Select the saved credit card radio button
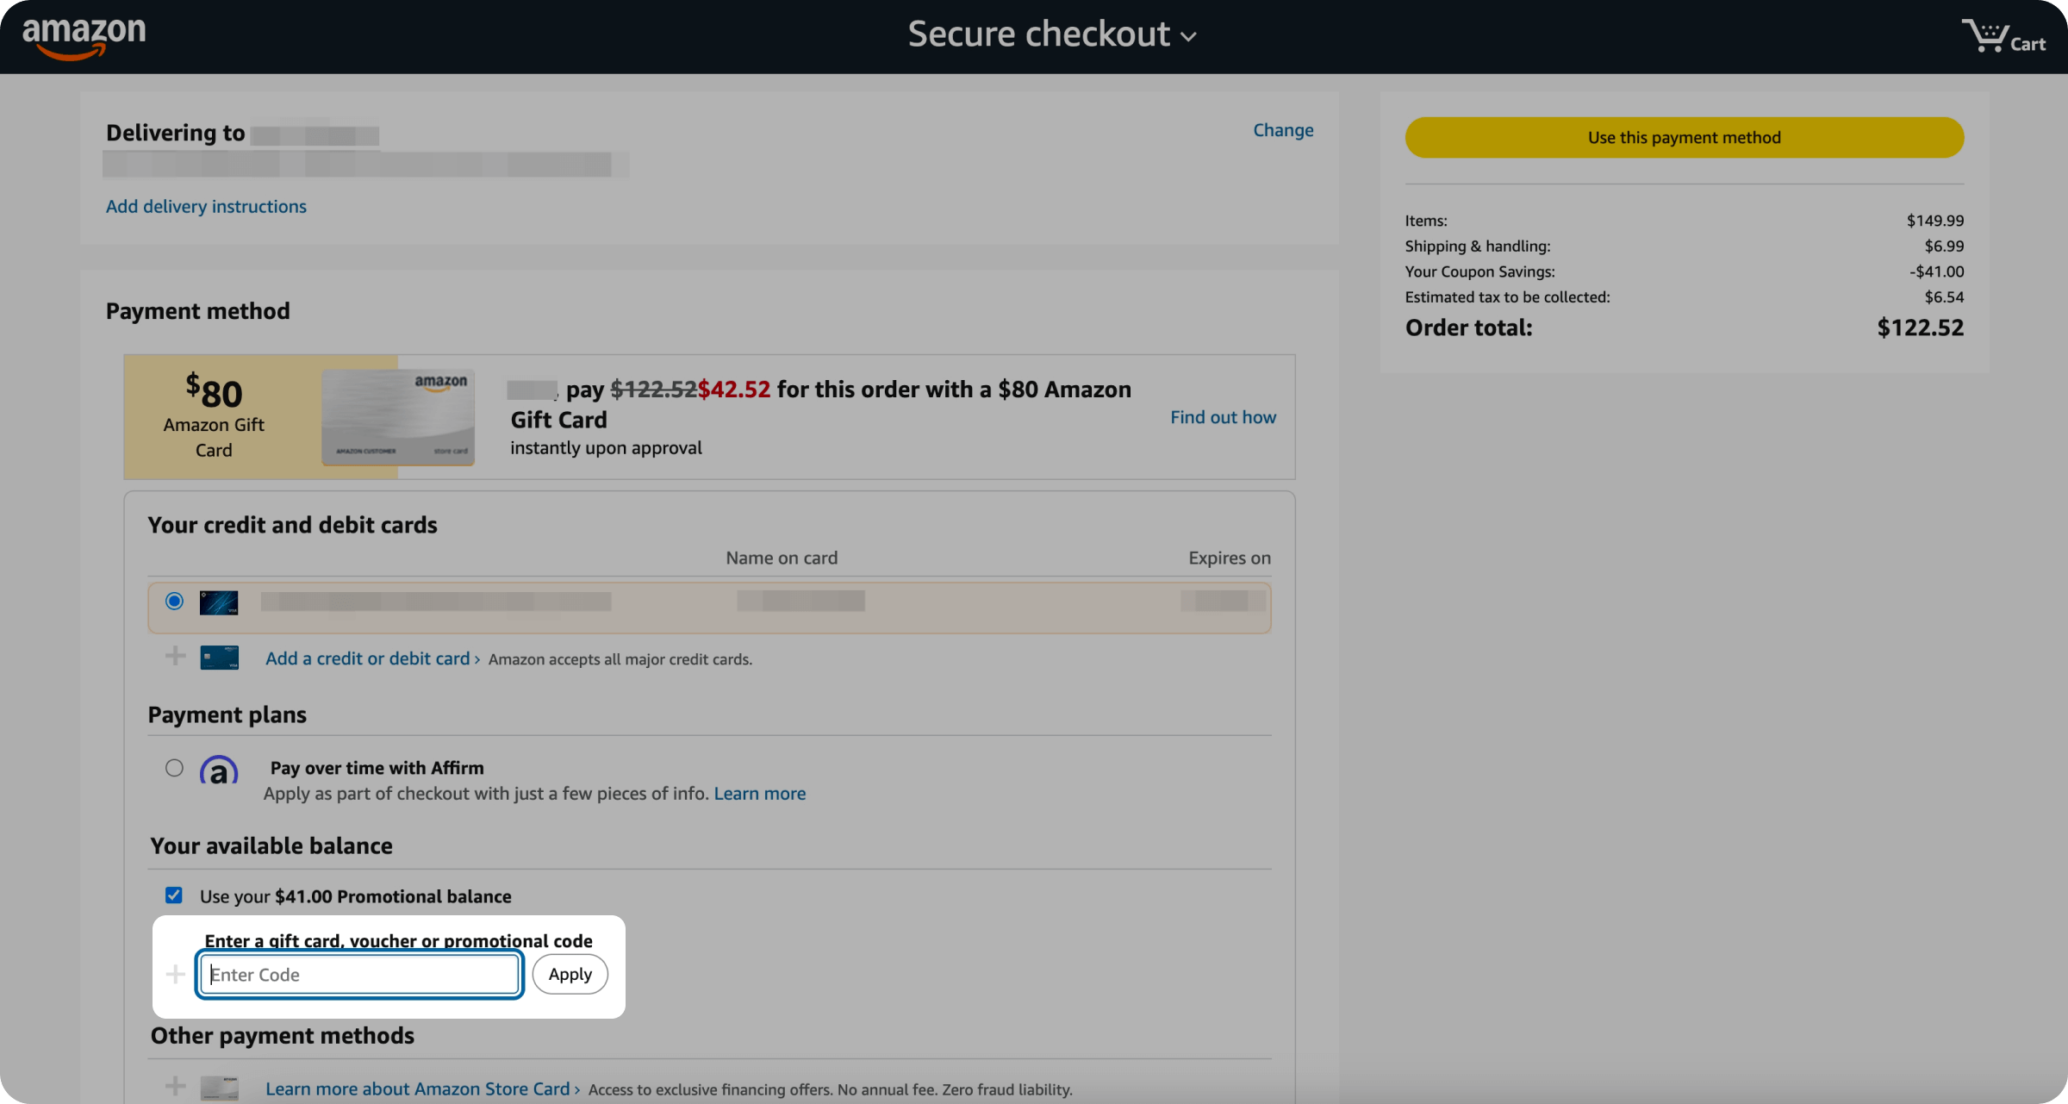The width and height of the screenshot is (2068, 1104). 174,602
